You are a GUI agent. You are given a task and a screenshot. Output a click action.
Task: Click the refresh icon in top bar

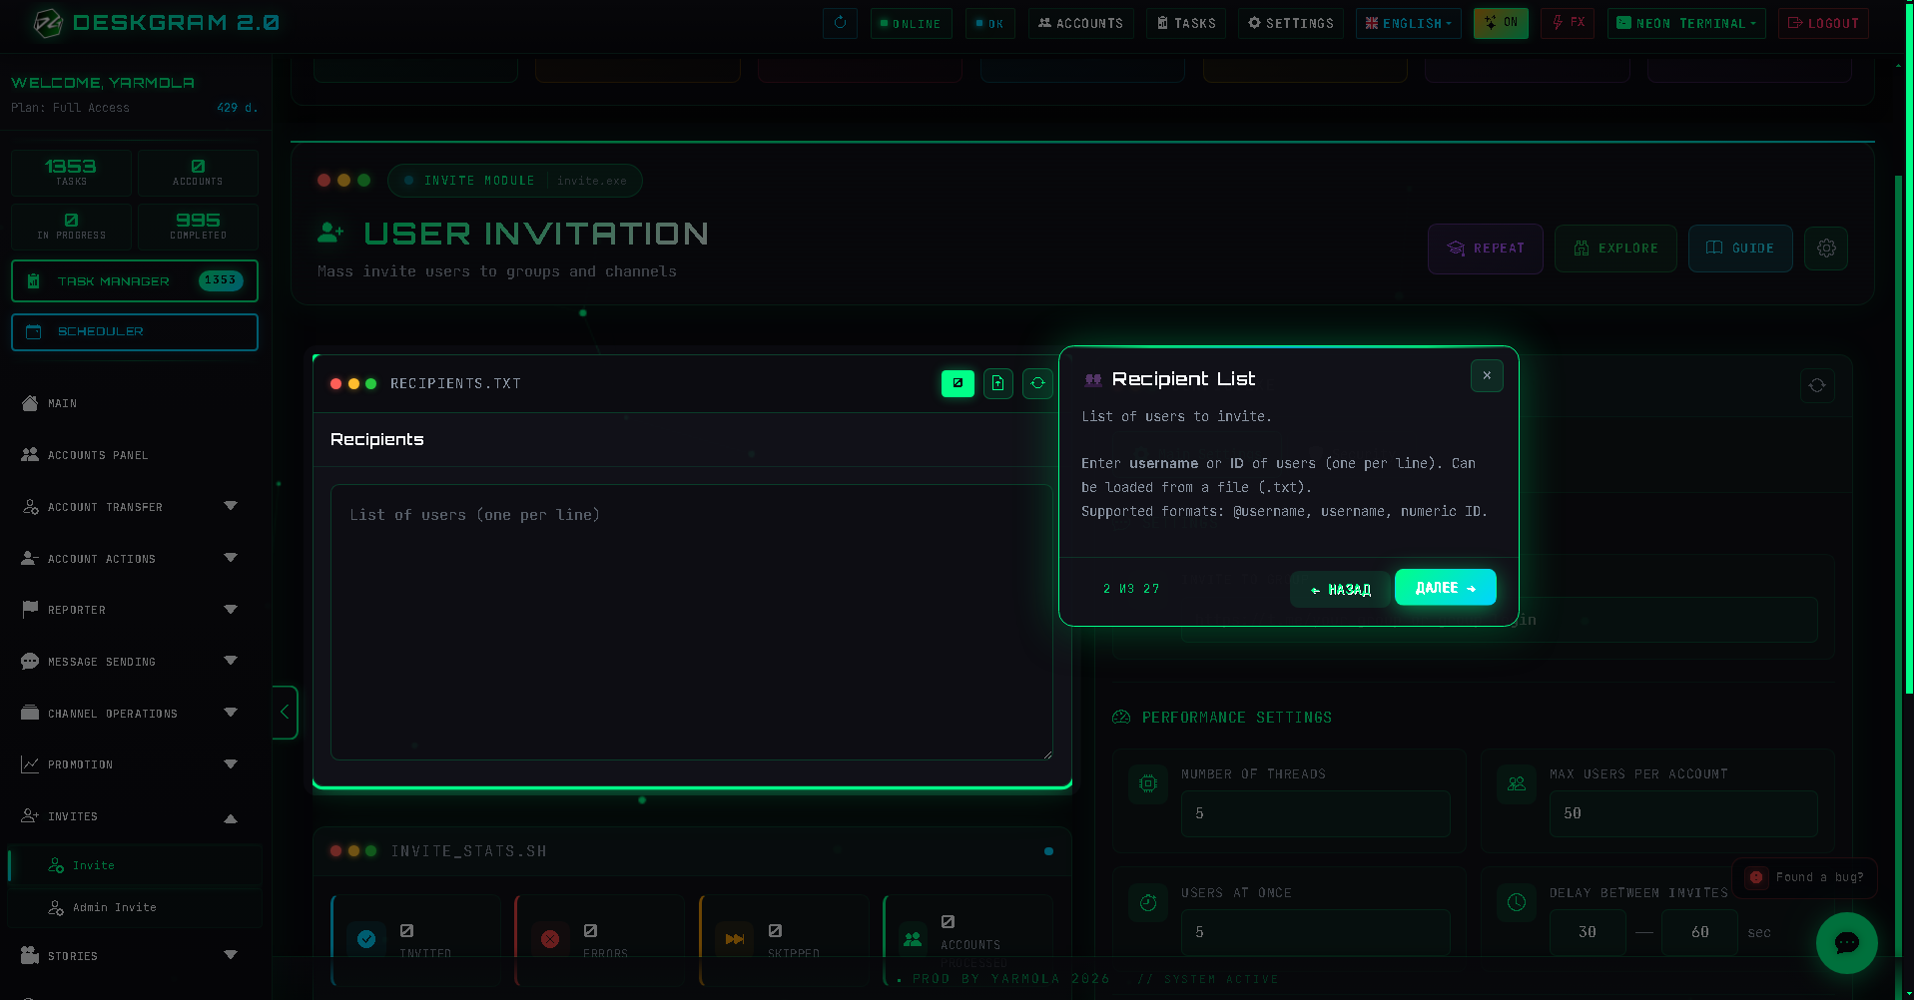(x=840, y=23)
